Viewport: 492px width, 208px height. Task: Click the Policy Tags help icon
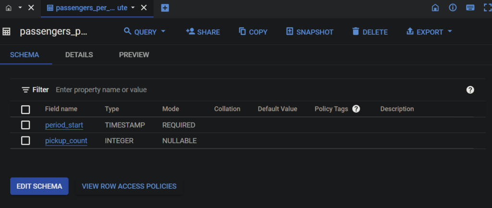[356, 109]
